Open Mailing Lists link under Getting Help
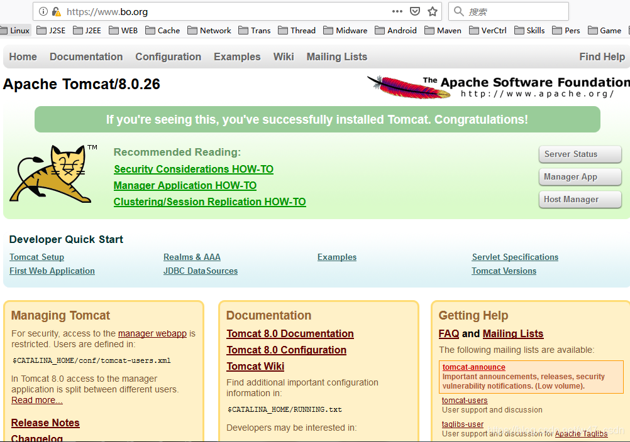630x442 pixels. pyautogui.click(x=513, y=334)
